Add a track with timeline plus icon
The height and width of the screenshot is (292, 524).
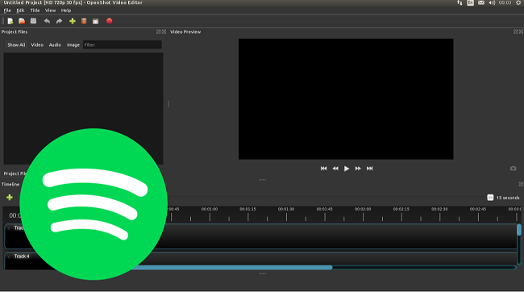coord(10,198)
